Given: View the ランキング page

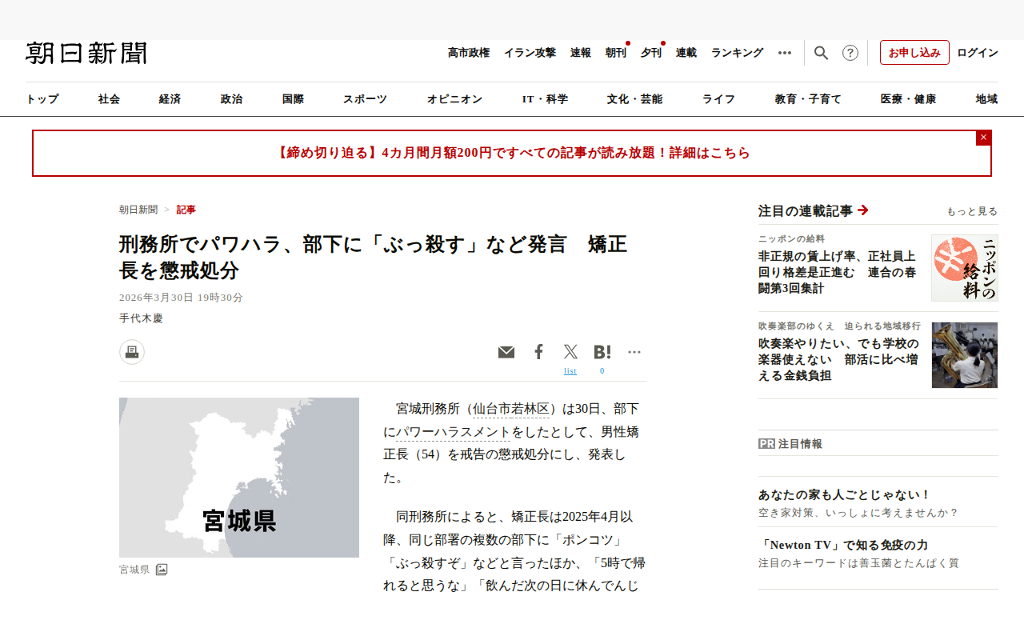Looking at the screenshot, I should point(738,53).
